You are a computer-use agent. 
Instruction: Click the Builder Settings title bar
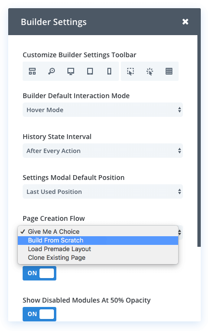(104, 22)
